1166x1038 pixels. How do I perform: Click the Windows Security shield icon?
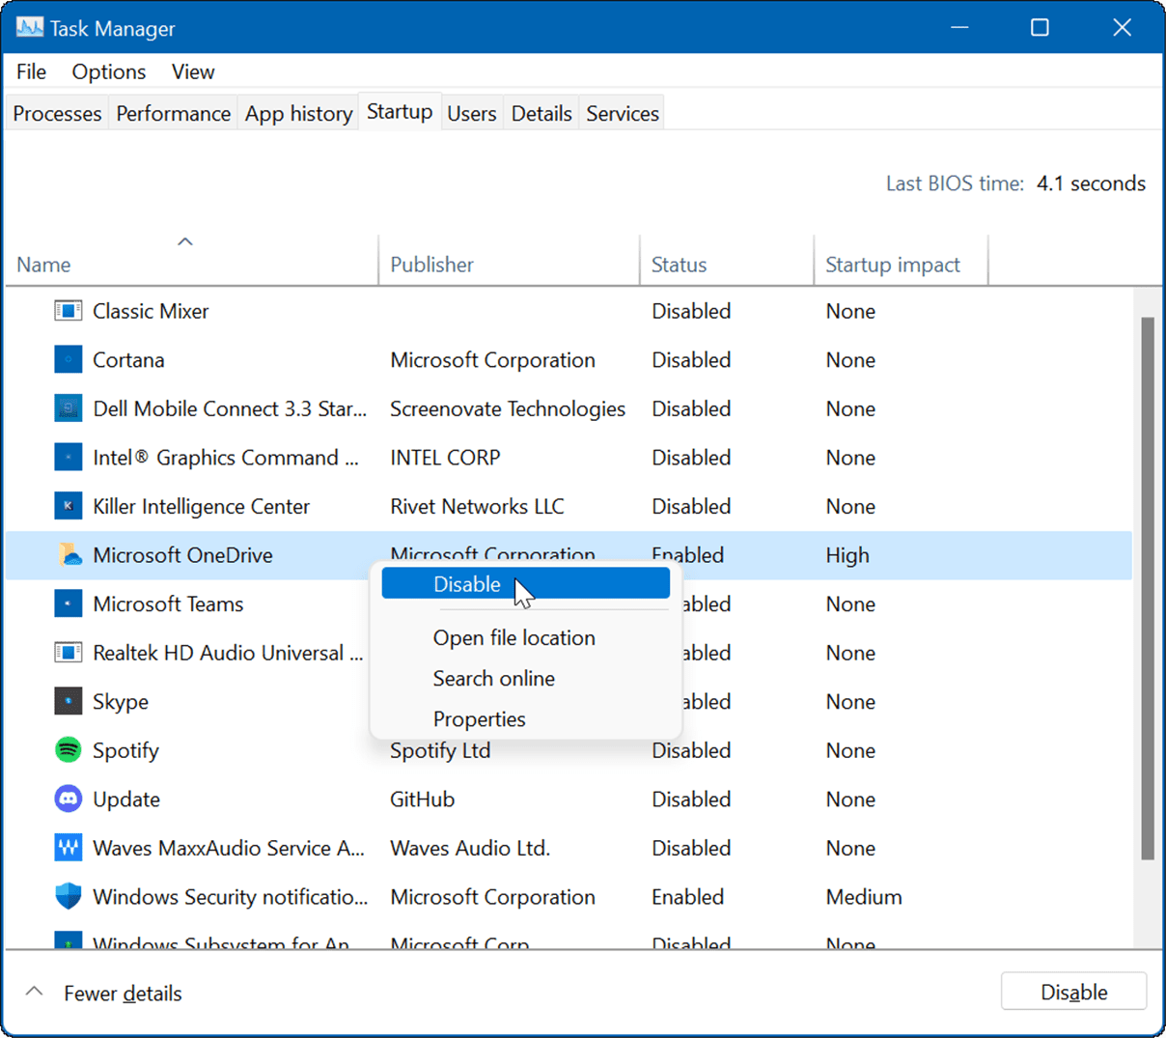[69, 896]
